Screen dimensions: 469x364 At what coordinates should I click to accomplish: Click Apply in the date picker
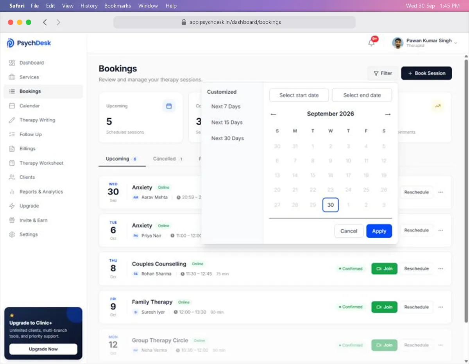379,231
